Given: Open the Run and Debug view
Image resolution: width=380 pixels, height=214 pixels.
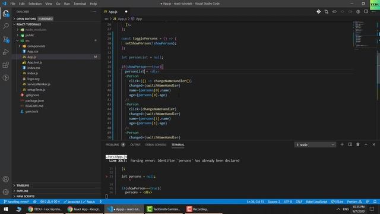Looking at the screenshot, I should [x=6, y=52].
